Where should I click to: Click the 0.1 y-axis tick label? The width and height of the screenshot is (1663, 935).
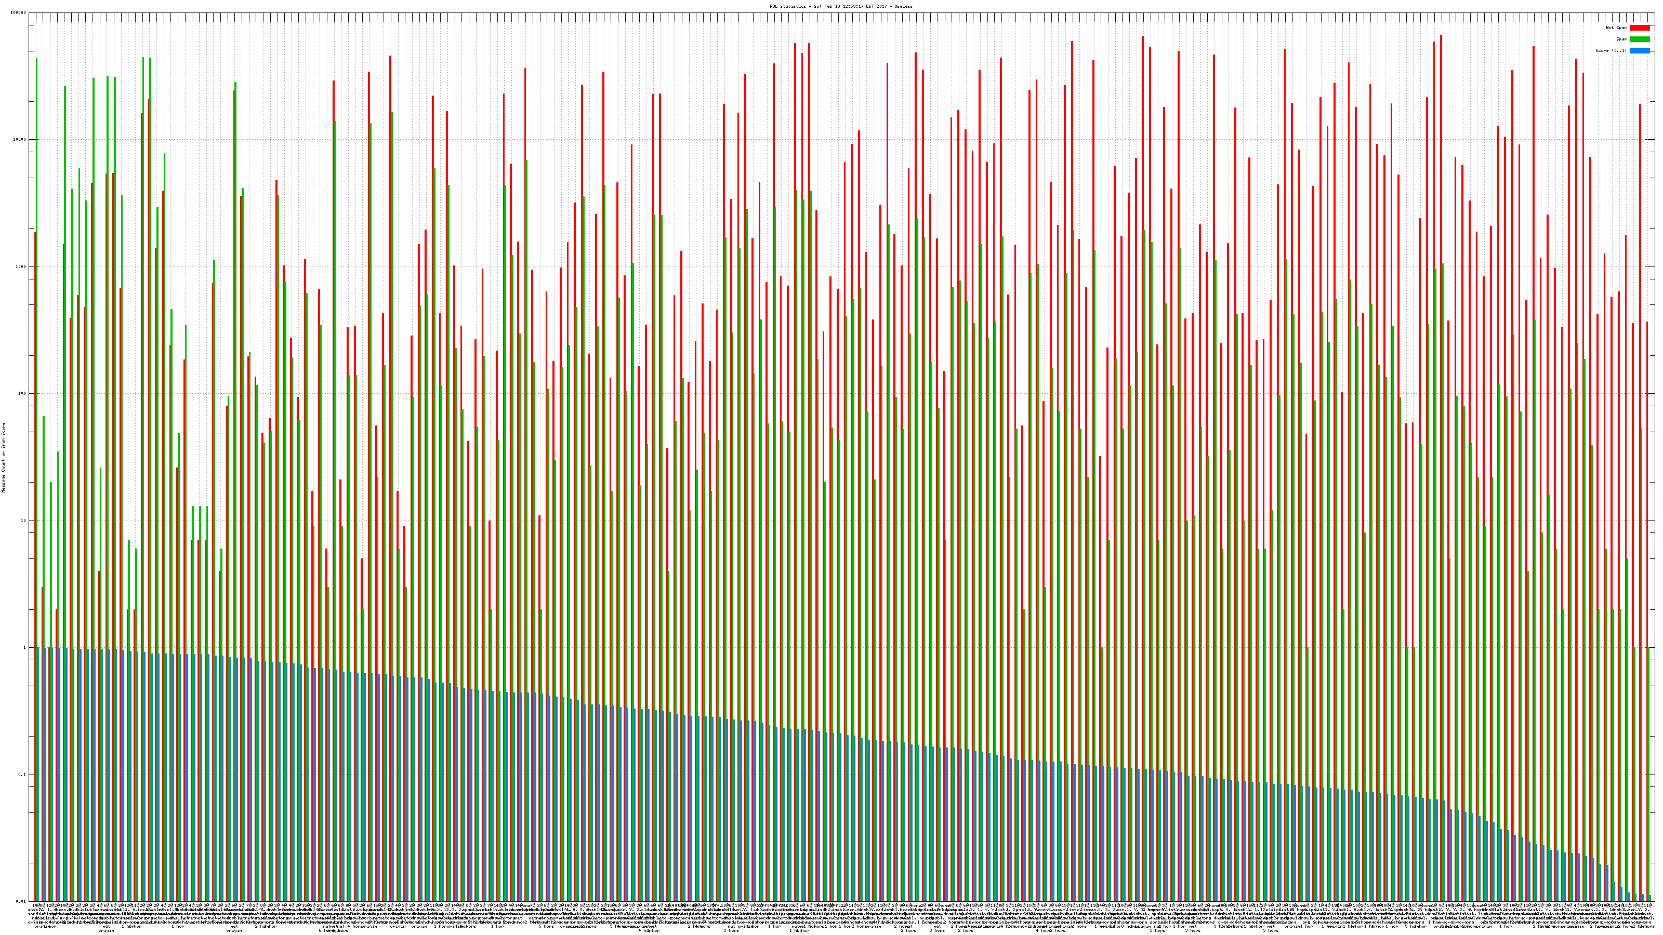22,775
